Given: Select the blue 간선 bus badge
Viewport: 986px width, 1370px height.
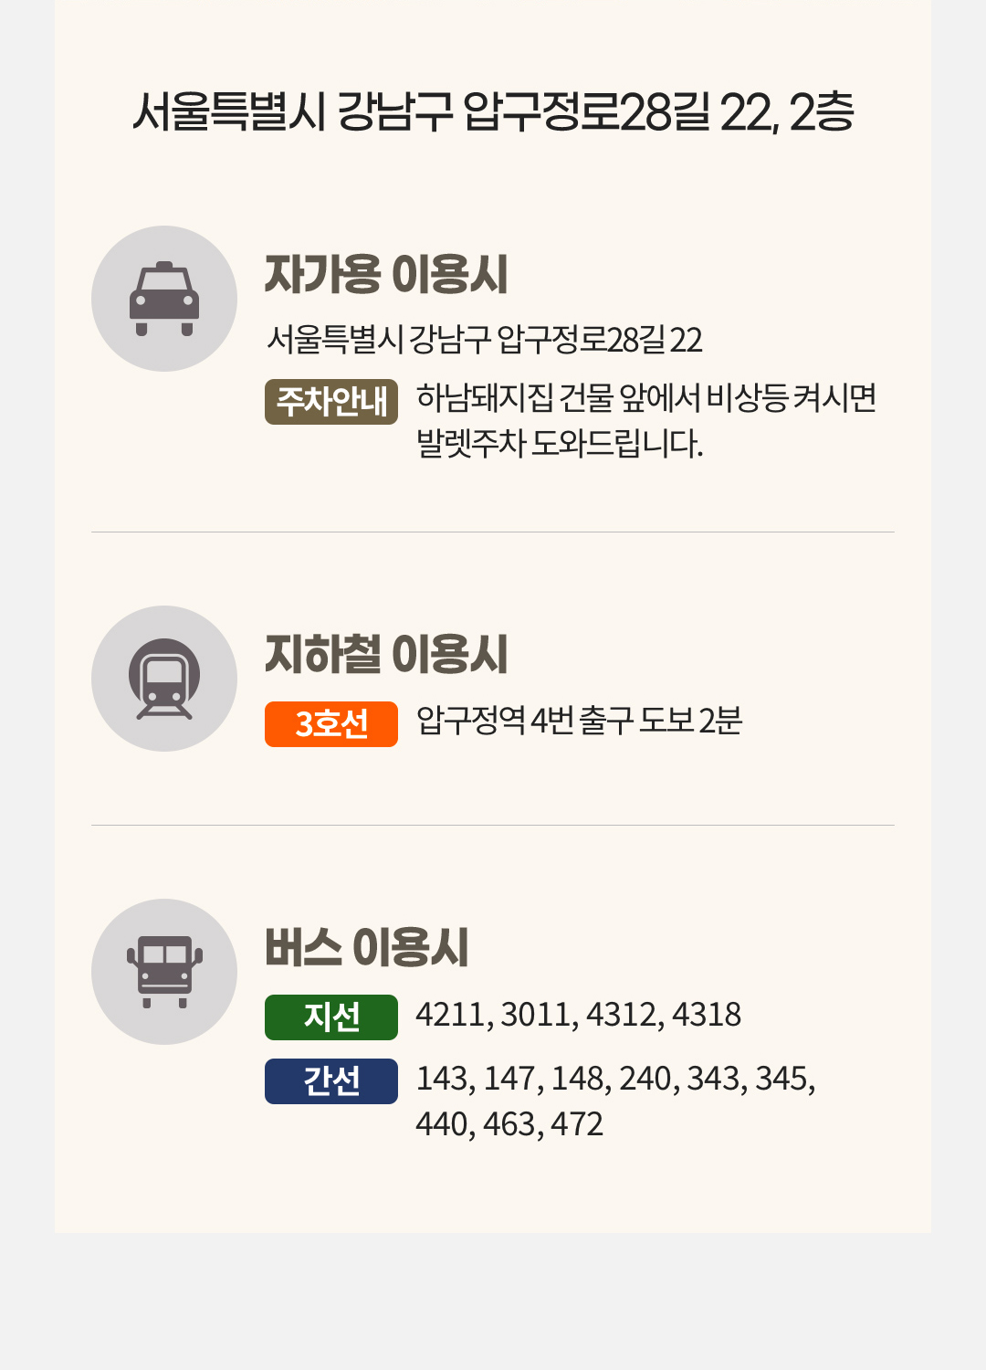Looking at the screenshot, I should (331, 1081).
